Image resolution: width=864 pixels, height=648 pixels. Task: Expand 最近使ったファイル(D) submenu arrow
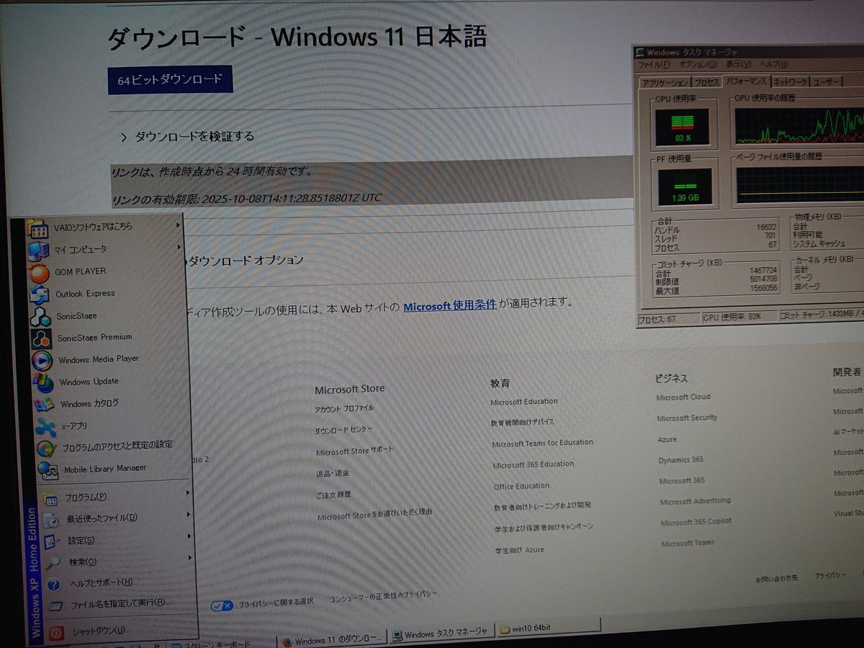(189, 514)
